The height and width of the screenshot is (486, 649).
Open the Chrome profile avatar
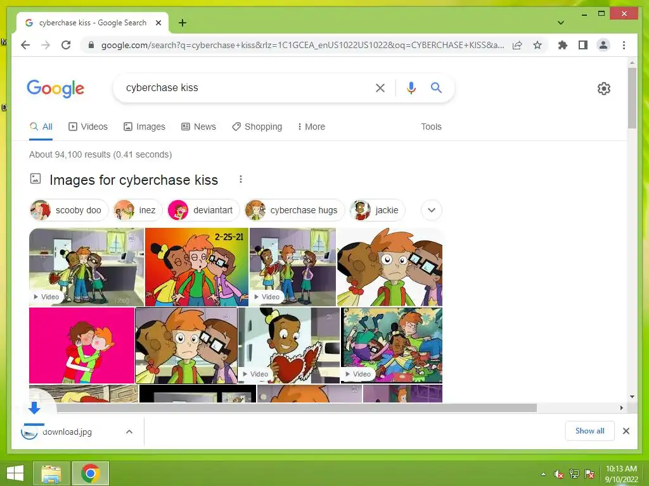pyautogui.click(x=603, y=45)
